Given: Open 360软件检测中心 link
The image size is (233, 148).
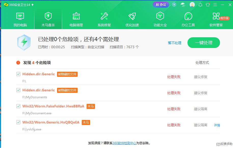Looking at the screenshot, I should tap(124, 143).
